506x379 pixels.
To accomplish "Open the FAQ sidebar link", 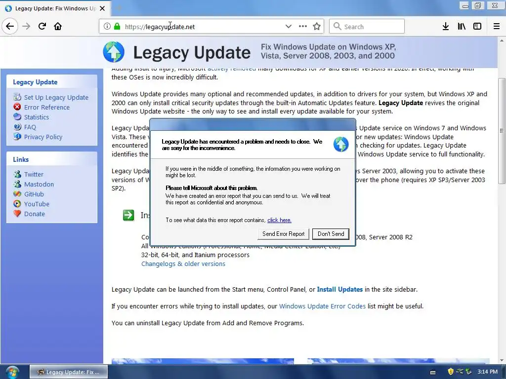I will pos(30,127).
